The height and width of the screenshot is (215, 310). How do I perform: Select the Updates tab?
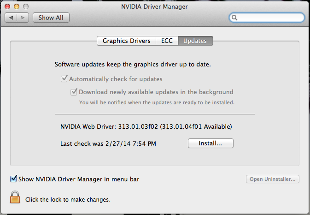(x=195, y=41)
